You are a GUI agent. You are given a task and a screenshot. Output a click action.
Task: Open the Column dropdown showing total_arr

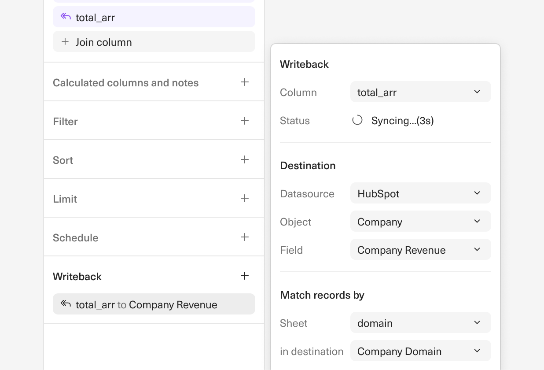(420, 92)
